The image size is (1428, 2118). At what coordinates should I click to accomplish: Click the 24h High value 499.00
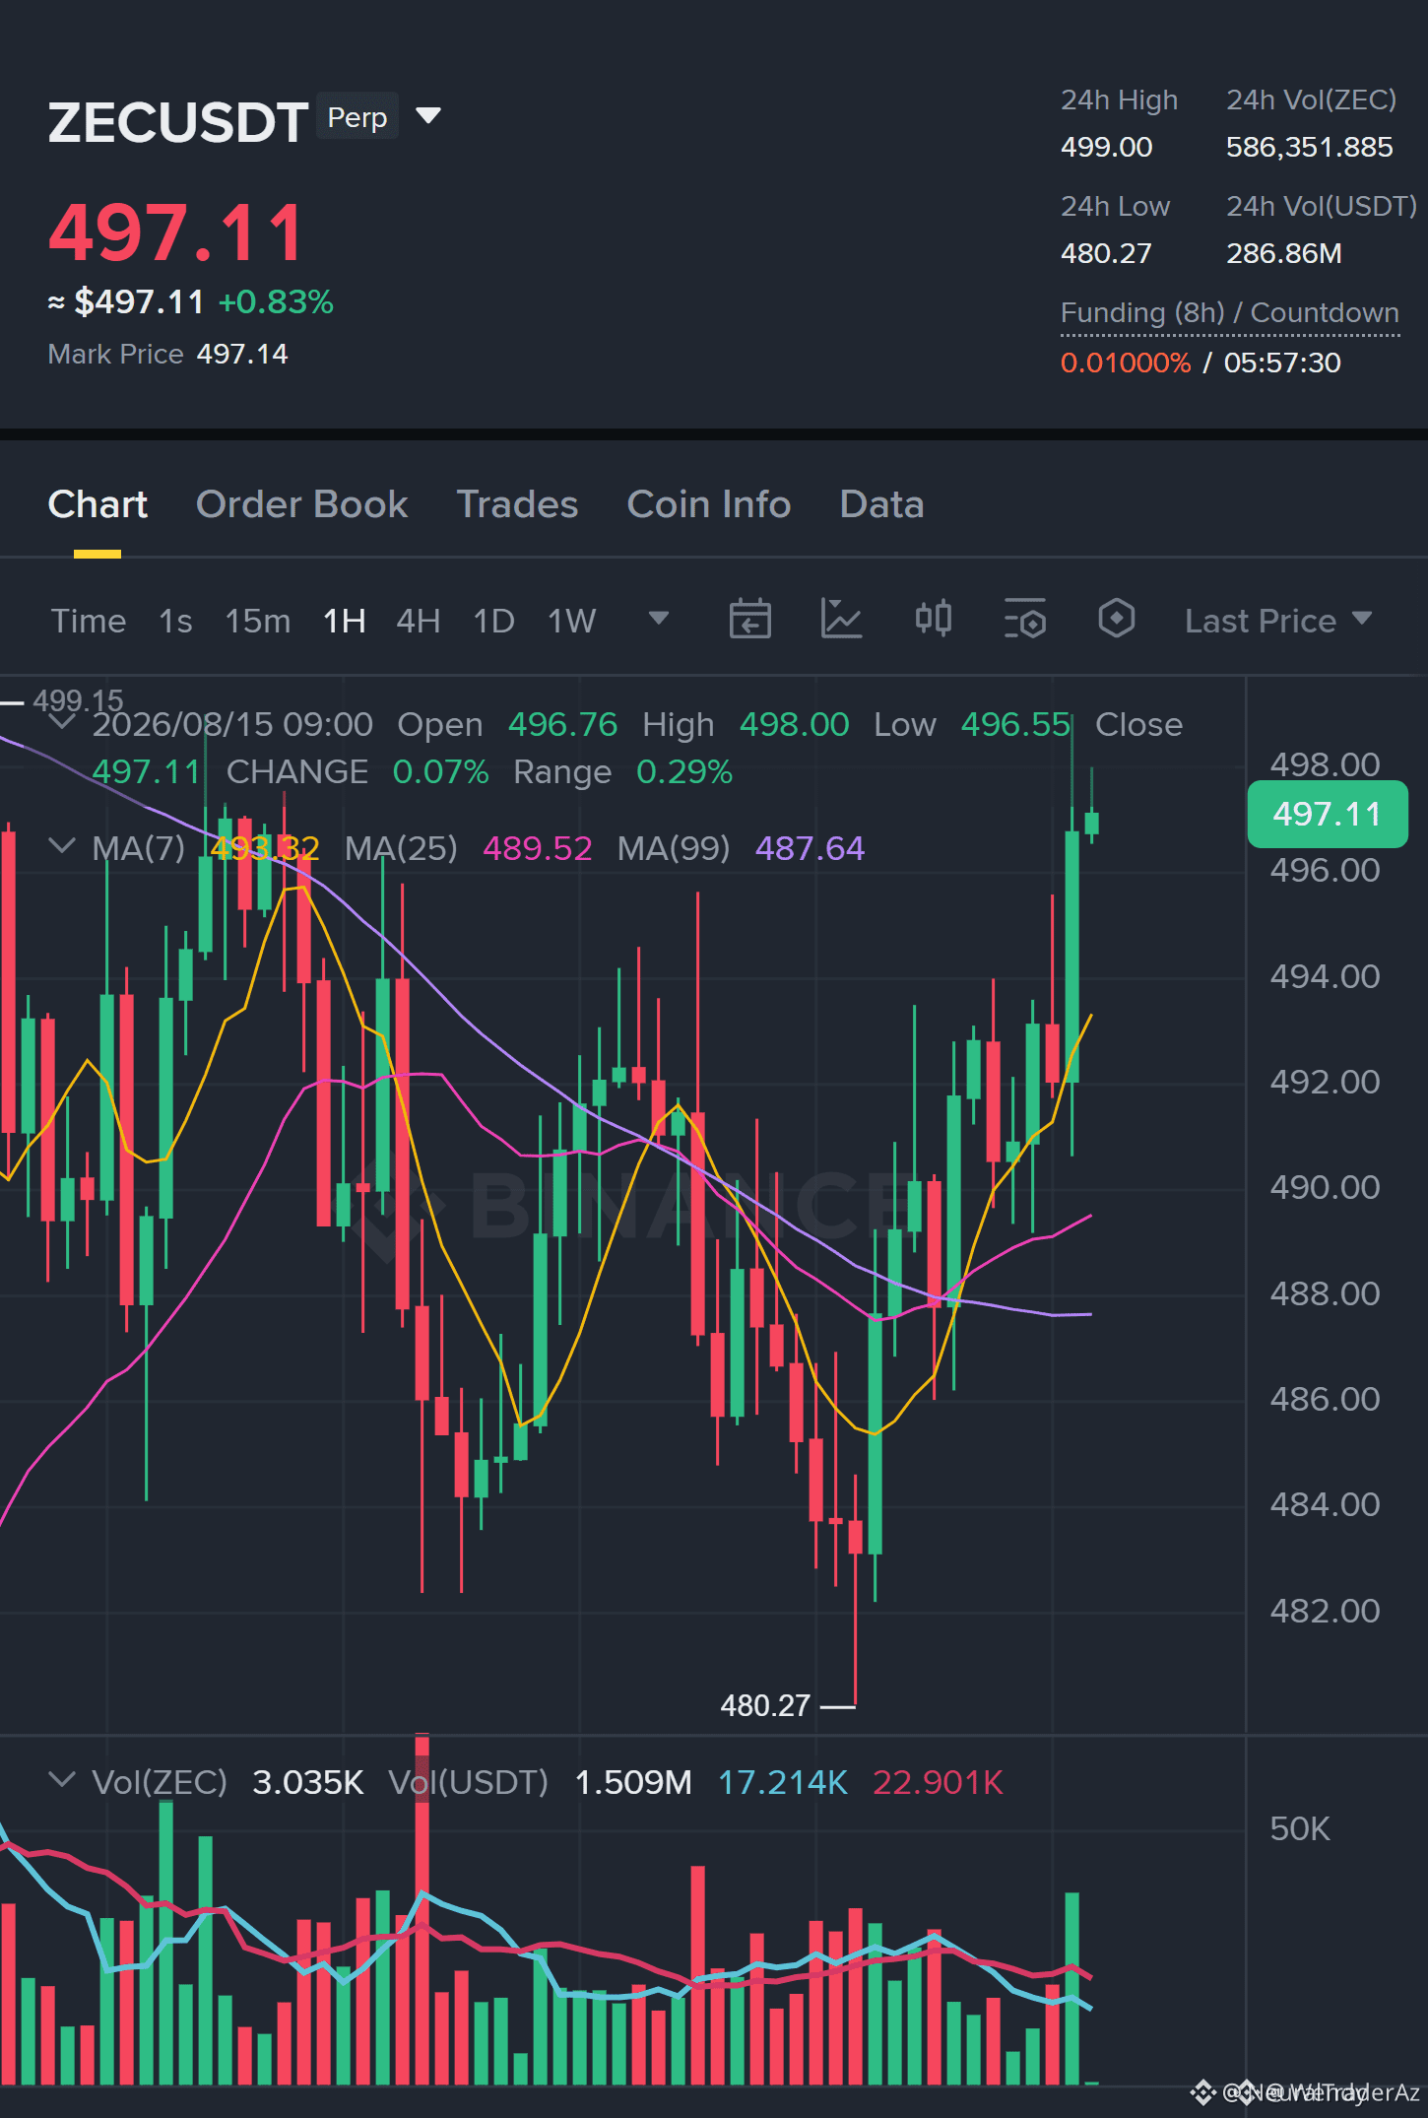pyautogui.click(x=1106, y=147)
